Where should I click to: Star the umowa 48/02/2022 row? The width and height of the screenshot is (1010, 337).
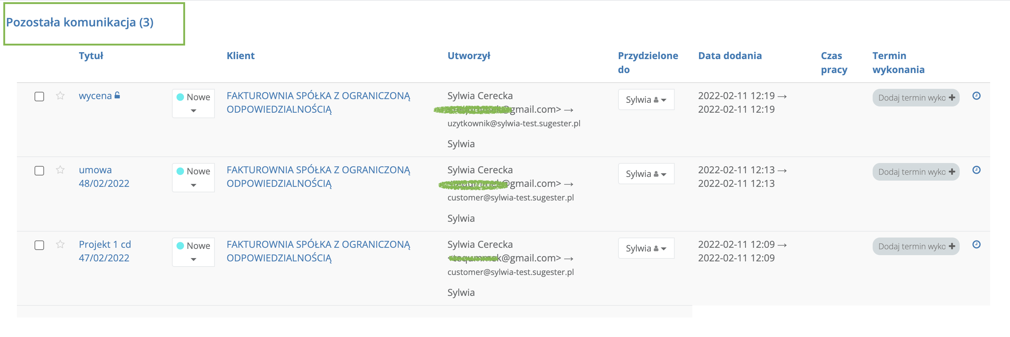60,170
